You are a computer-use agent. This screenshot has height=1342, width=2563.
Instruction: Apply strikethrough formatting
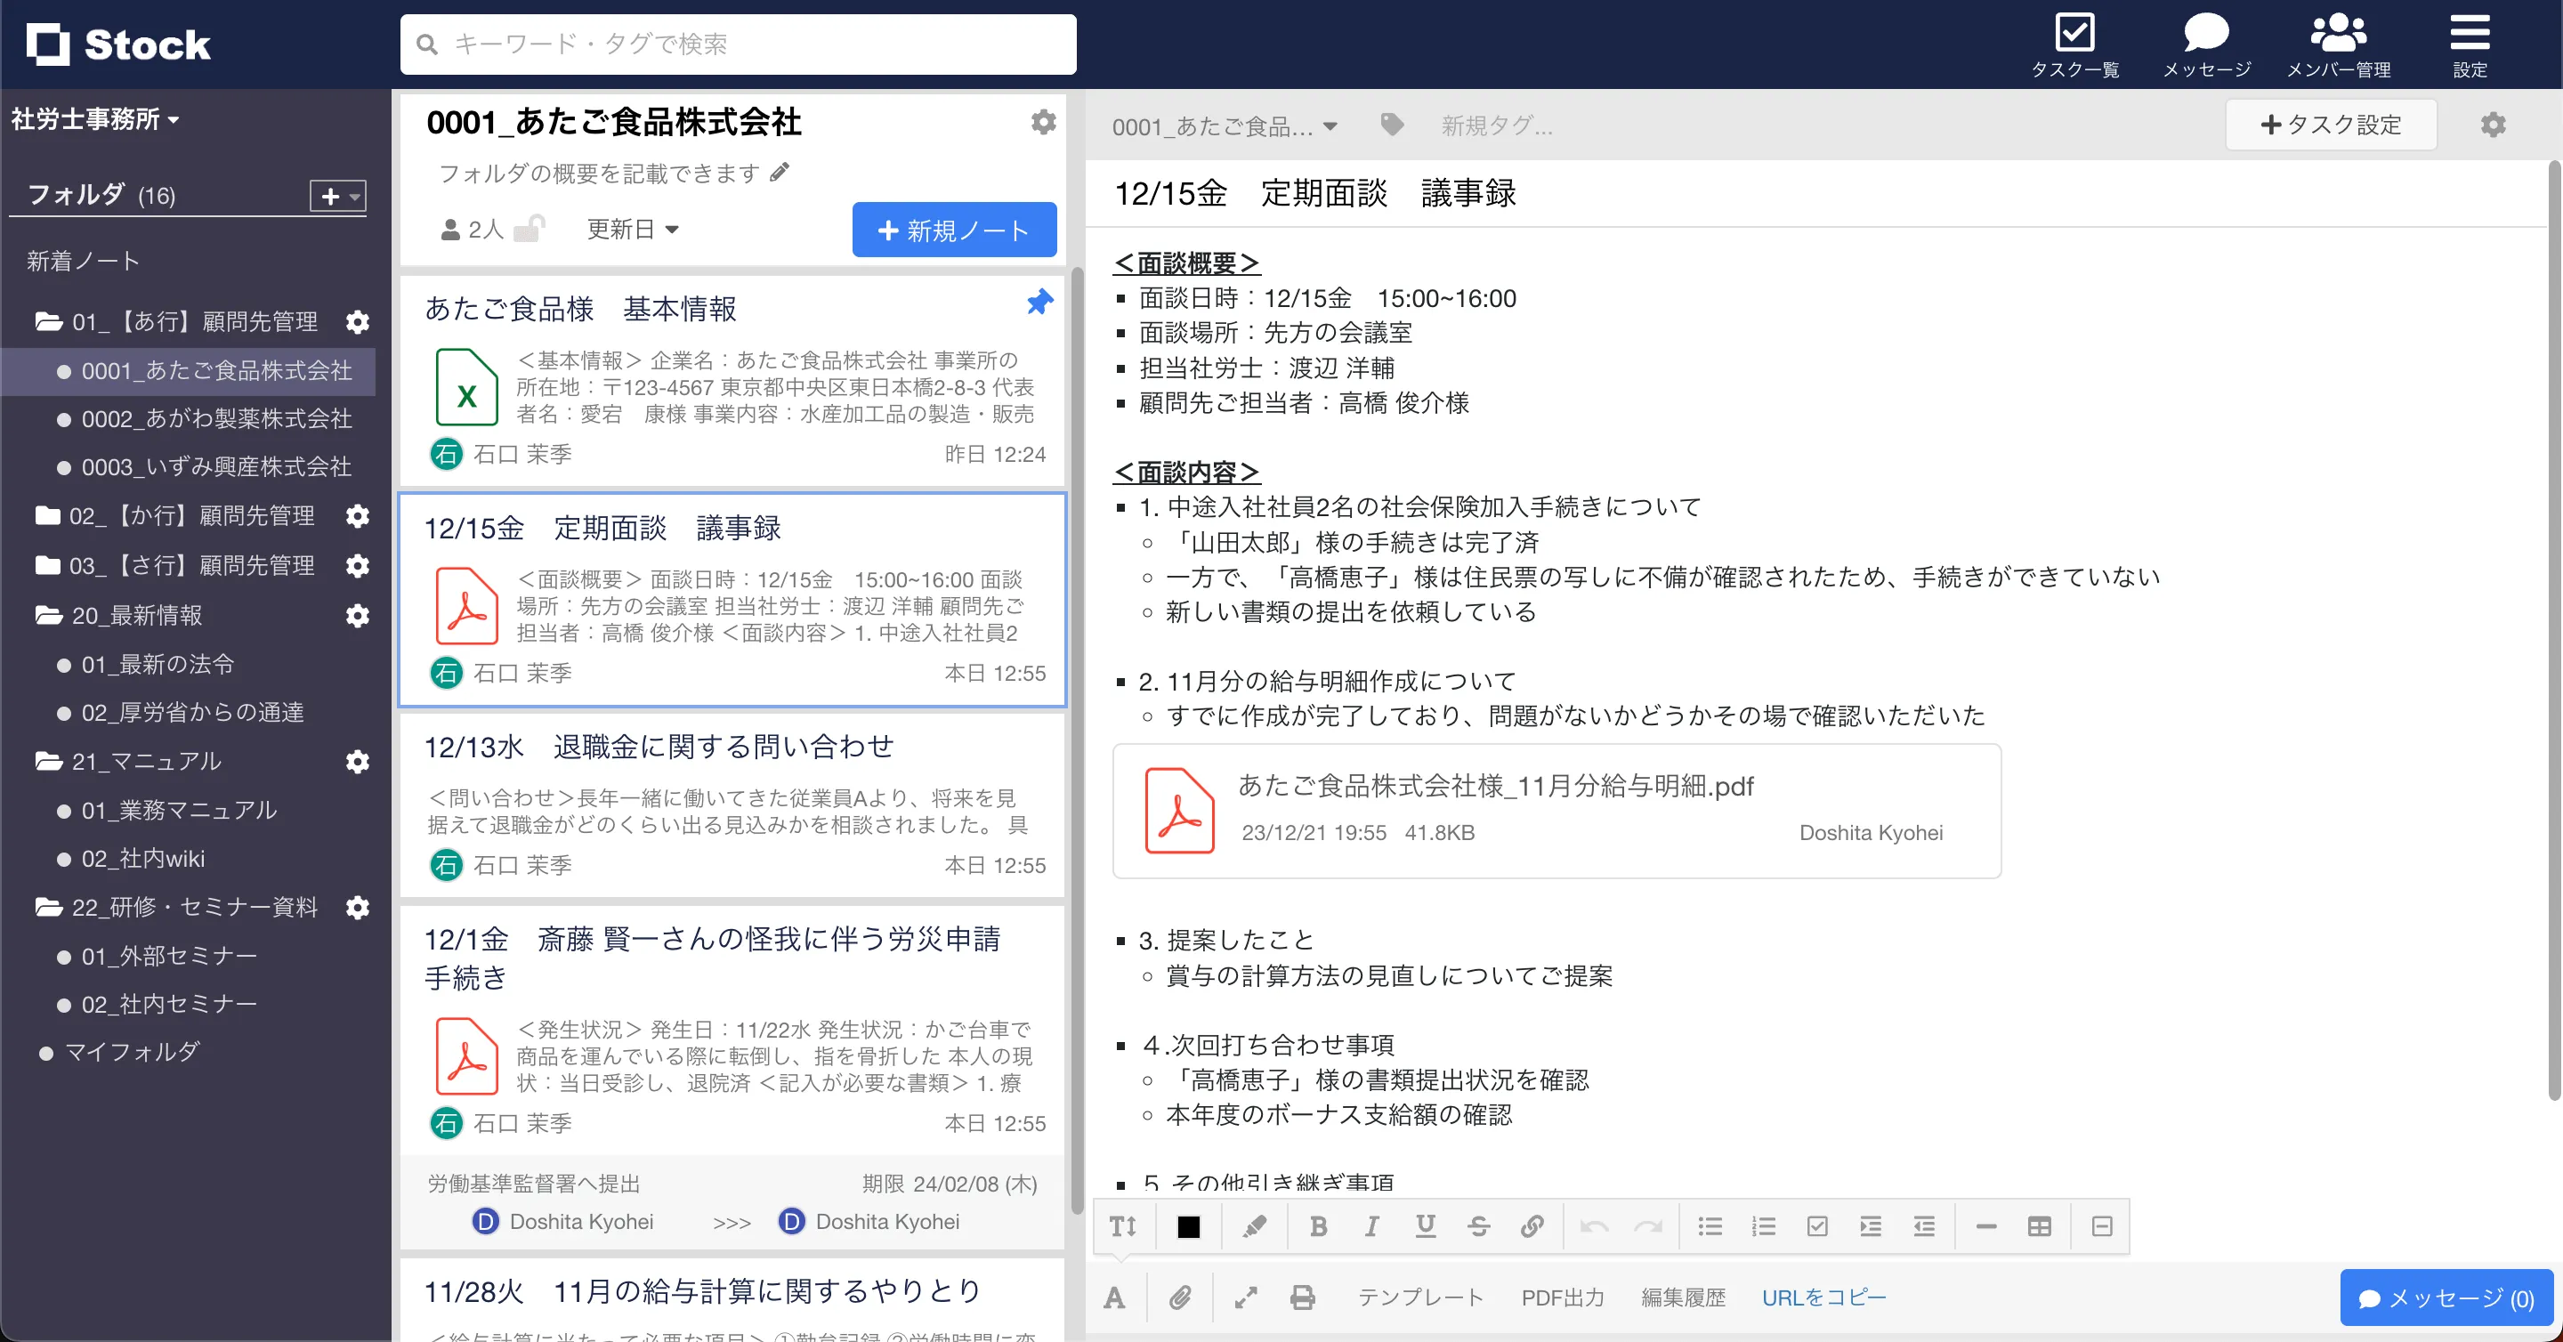pos(1479,1226)
